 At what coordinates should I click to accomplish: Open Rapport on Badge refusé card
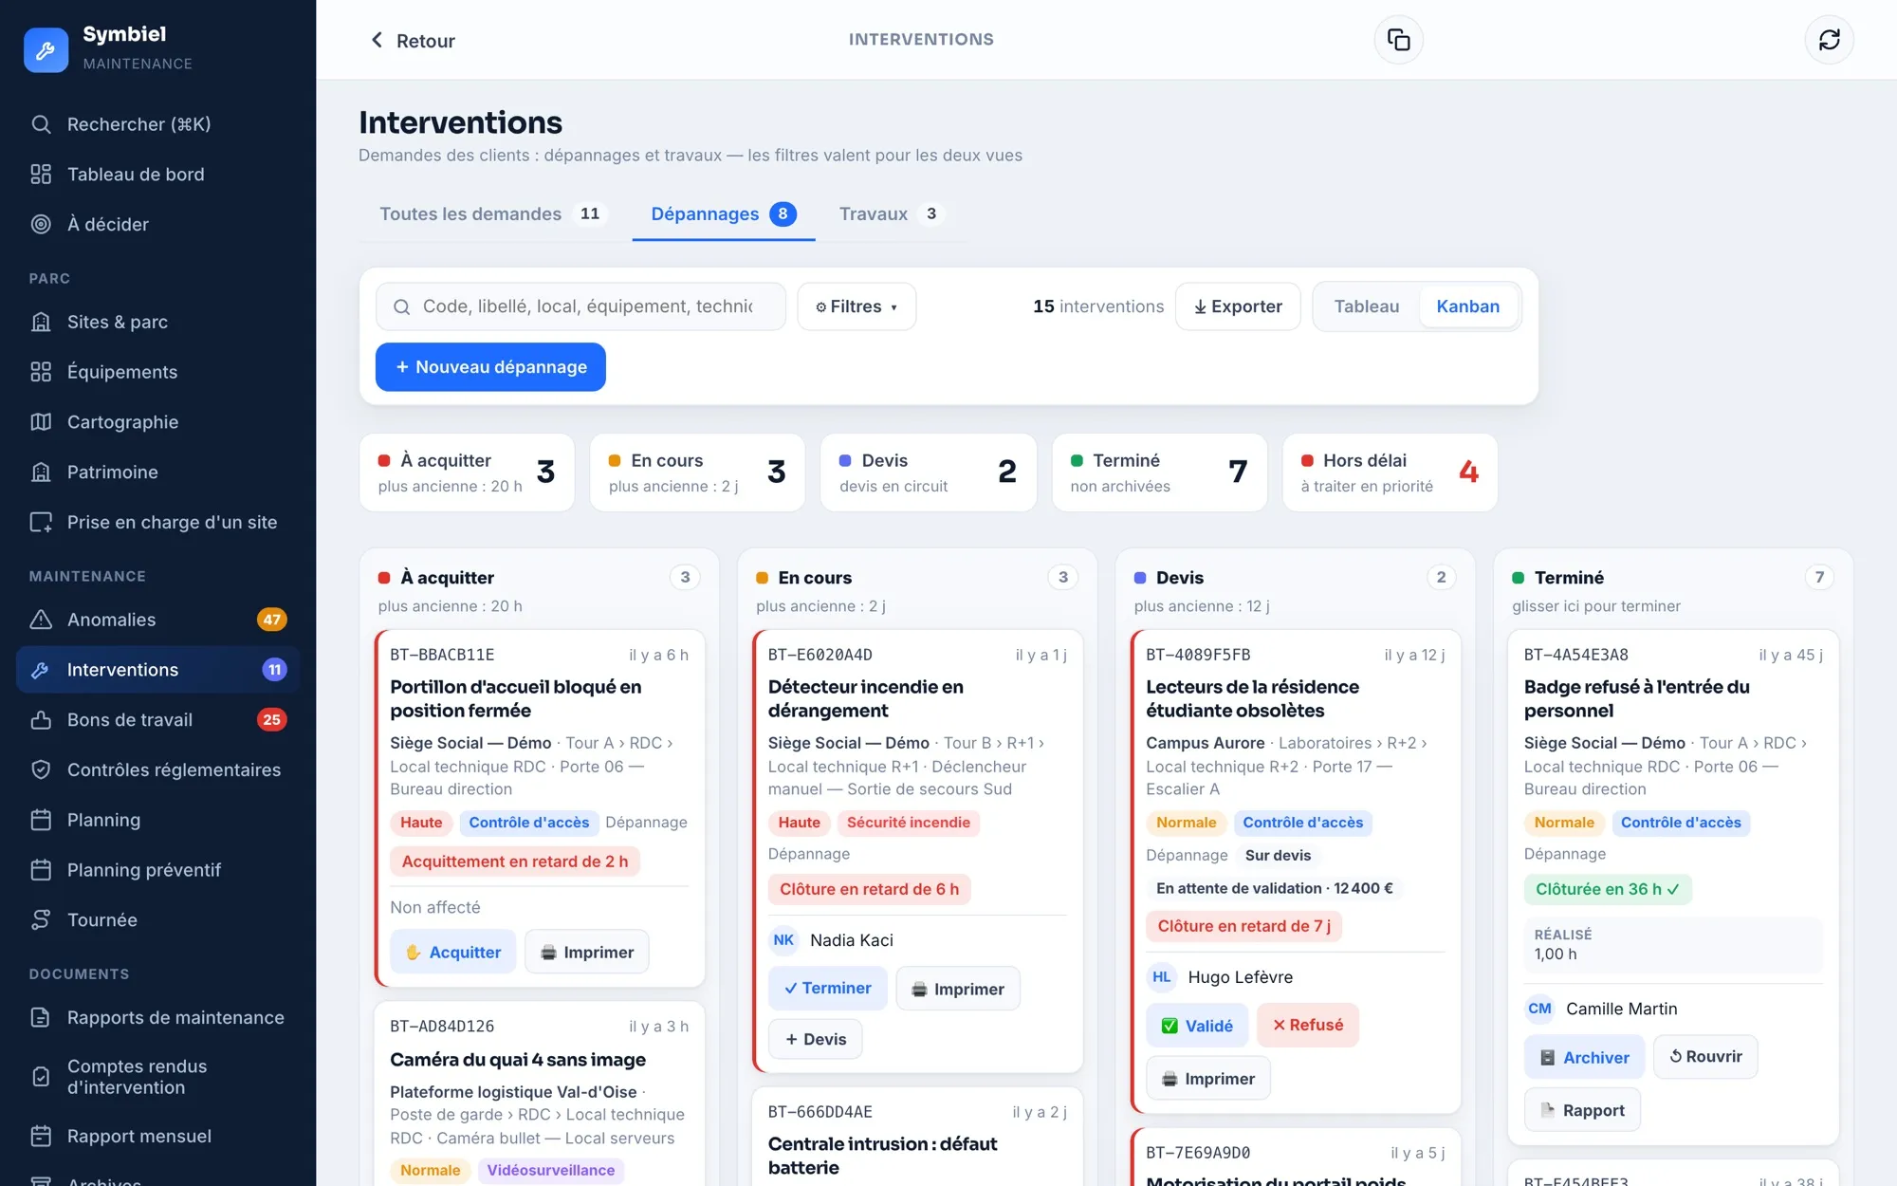pos(1582,1110)
